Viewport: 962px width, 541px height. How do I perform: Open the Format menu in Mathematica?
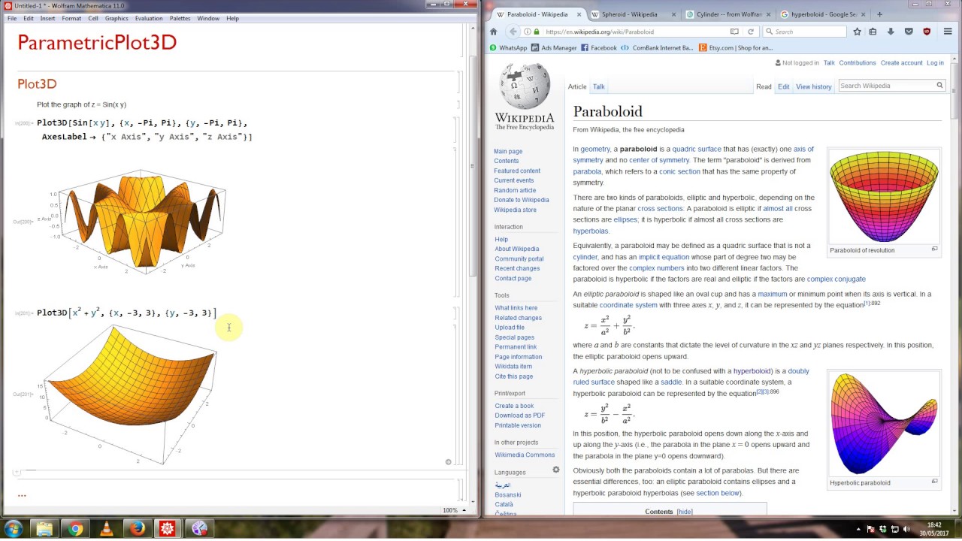point(71,18)
